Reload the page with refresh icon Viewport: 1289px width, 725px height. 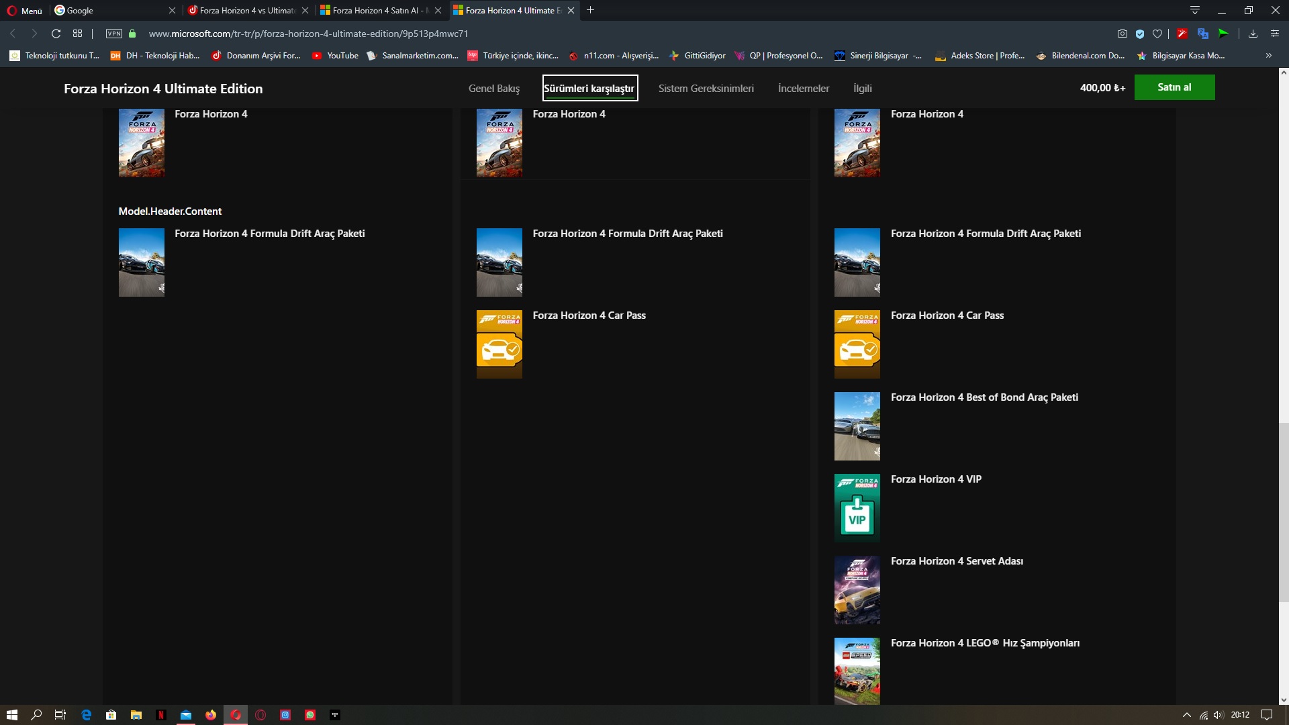(56, 34)
